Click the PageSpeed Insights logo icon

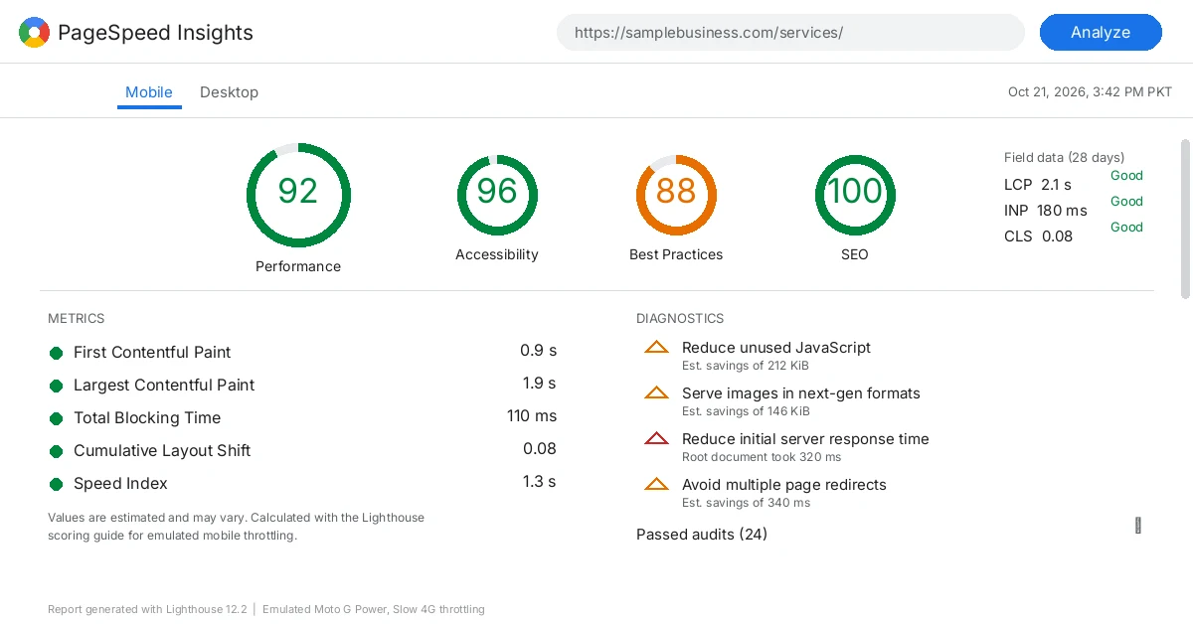click(x=34, y=33)
